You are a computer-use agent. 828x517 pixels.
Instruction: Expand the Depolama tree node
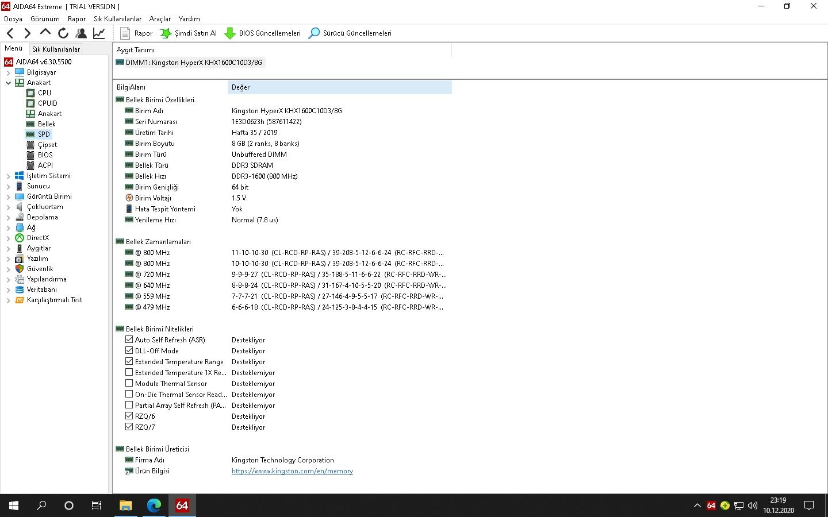point(8,217)
